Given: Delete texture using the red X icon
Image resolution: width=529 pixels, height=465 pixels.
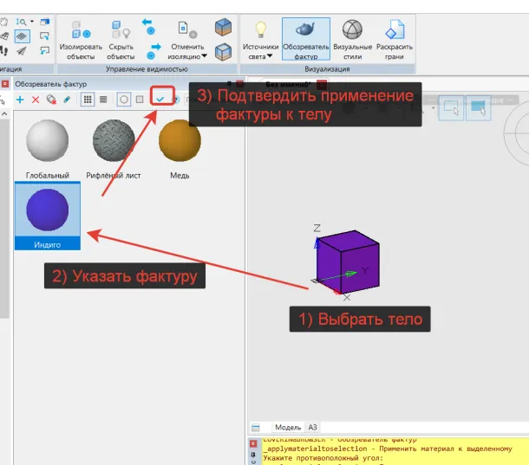Looking at the screenshot, I should pyautogui.click(x=36, y=100).
